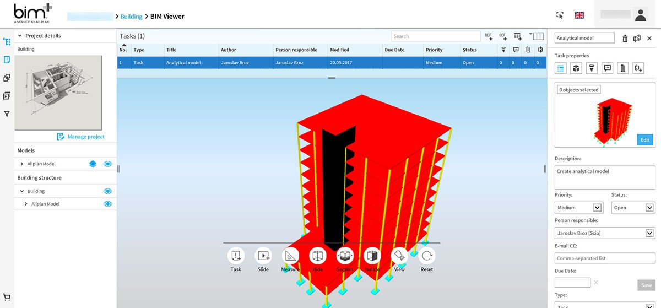Image resolution: width=661 pixels, height=308 pixels.
Task: Toggle visibility of Building structure node
Action: 108,191
